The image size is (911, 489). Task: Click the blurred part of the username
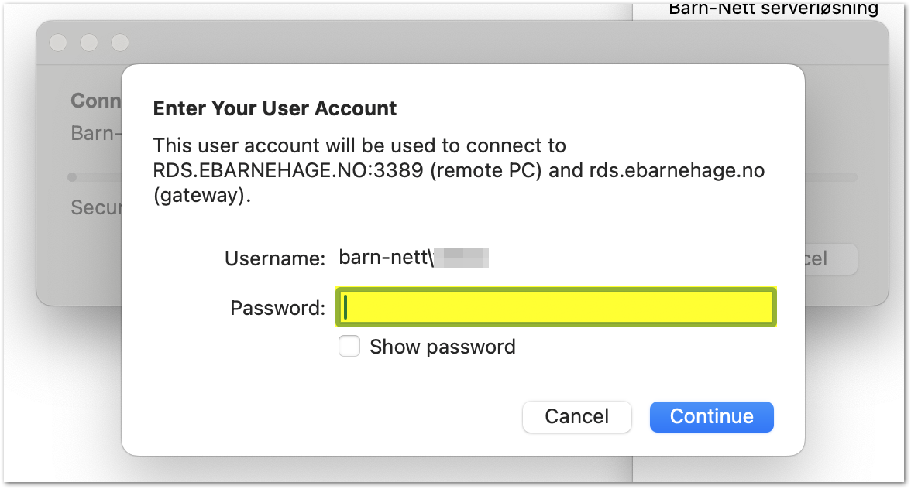462,258
